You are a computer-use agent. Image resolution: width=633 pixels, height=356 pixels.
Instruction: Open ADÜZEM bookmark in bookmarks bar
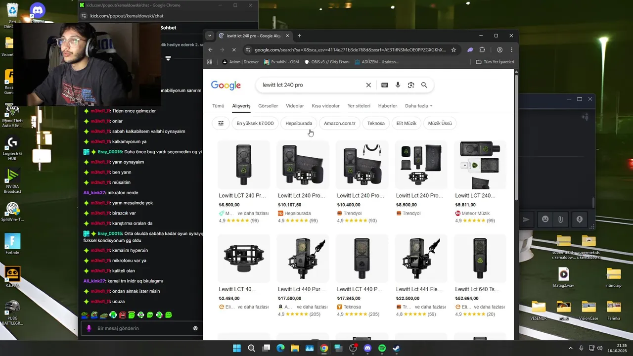pyautogui.click(x=376, y=62)
